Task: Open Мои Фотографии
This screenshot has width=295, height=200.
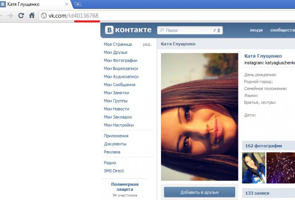Action: coord(121,61)
